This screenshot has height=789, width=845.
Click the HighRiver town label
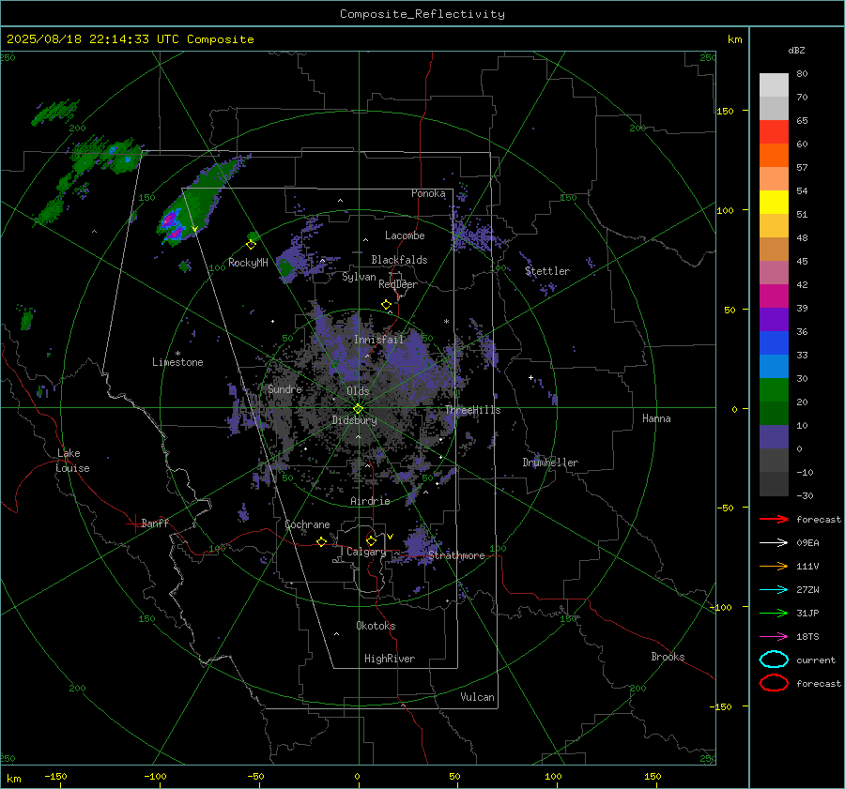click(390, 659)
